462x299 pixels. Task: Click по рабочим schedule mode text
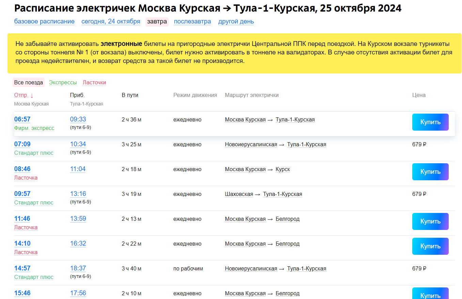[x=188, y=269]
